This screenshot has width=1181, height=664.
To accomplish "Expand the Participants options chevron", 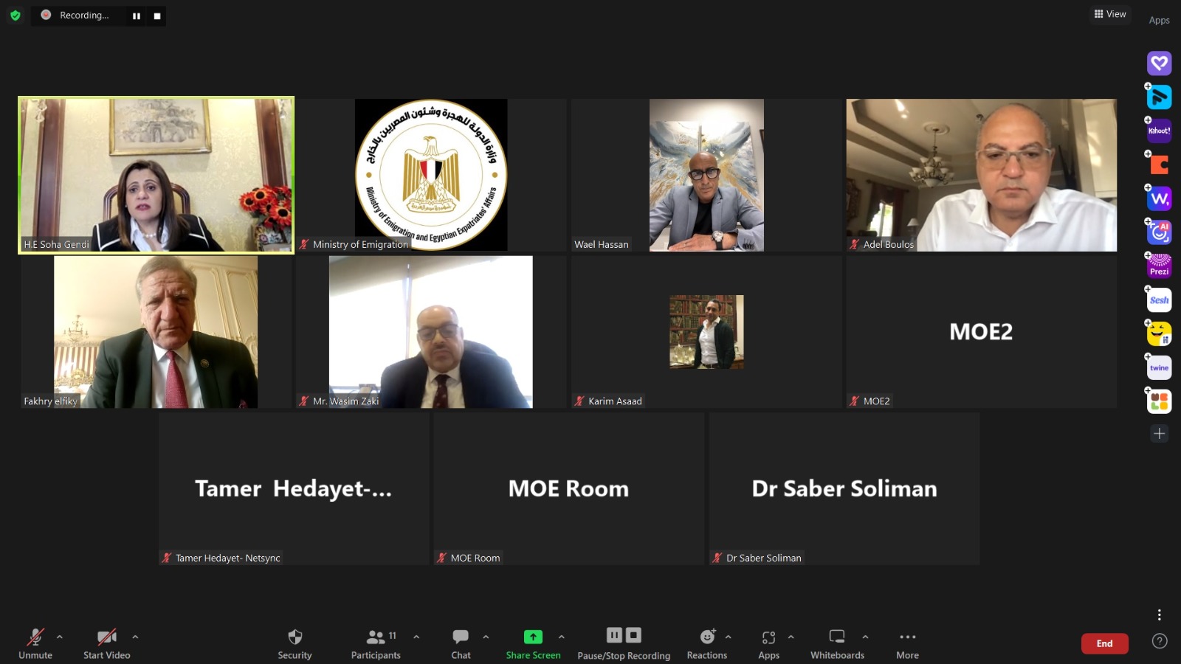I will 416,637.
